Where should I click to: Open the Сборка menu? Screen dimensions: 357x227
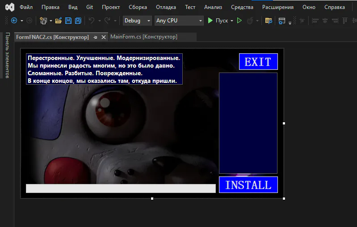138,7
